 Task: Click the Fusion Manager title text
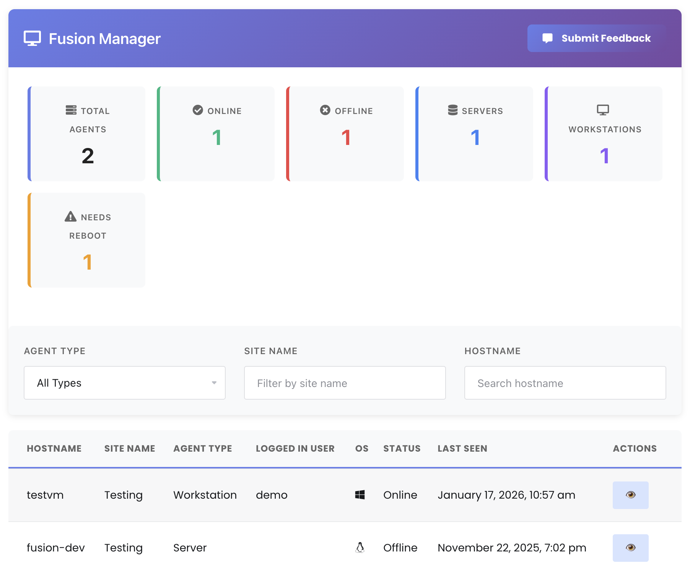(105, 39)
